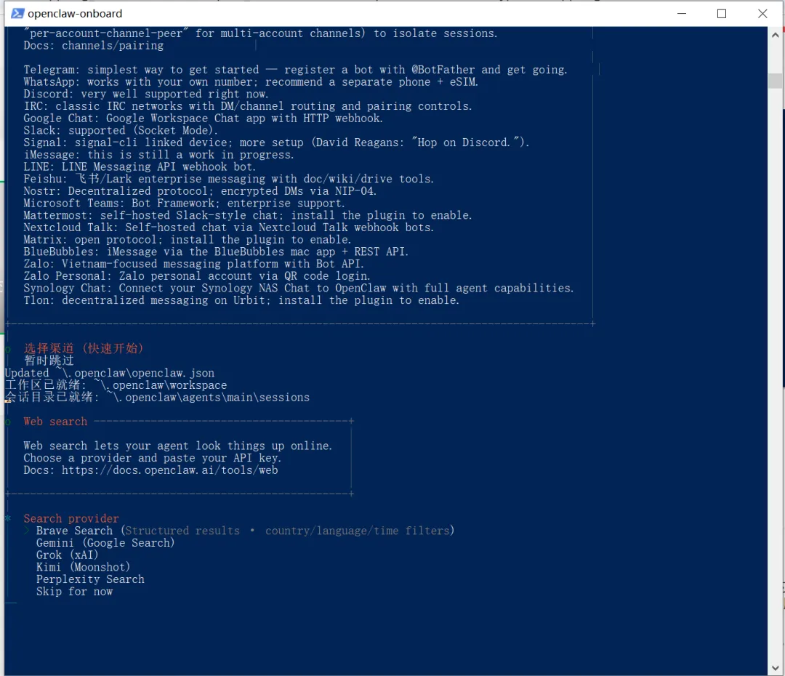
Task: Maximize the openclaw-onboard window
Action: [x=722, y=14]
